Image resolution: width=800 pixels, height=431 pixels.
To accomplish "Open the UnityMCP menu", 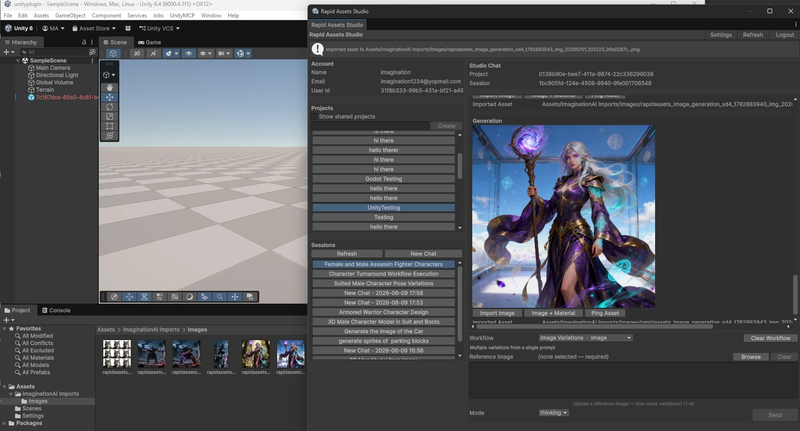I will [182, 16].
